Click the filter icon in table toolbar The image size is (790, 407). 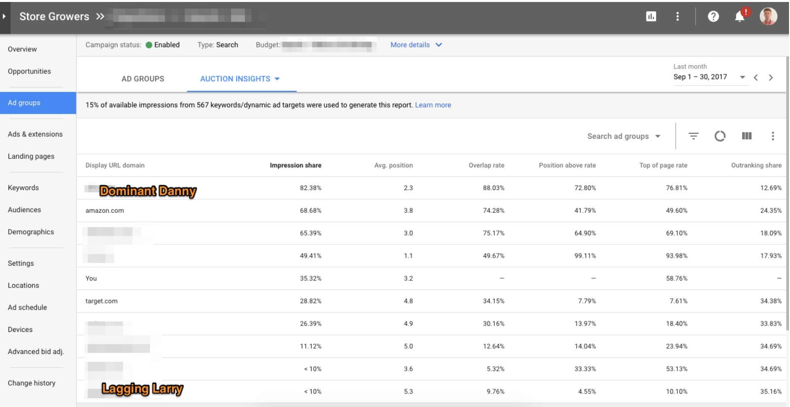click(x=694, y=136)
